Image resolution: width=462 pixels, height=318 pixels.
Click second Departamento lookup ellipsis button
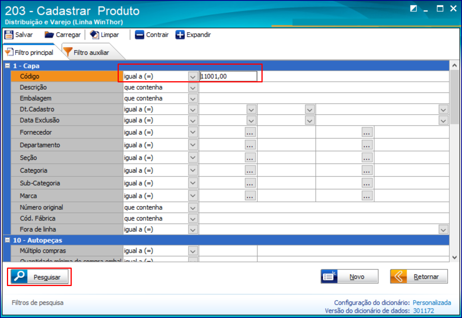coord(366,145)
